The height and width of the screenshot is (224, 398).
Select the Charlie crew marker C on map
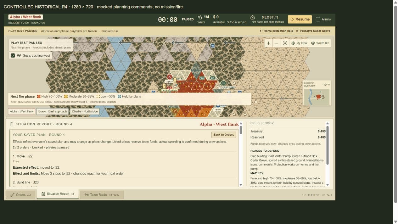click(x=223, y=83)
